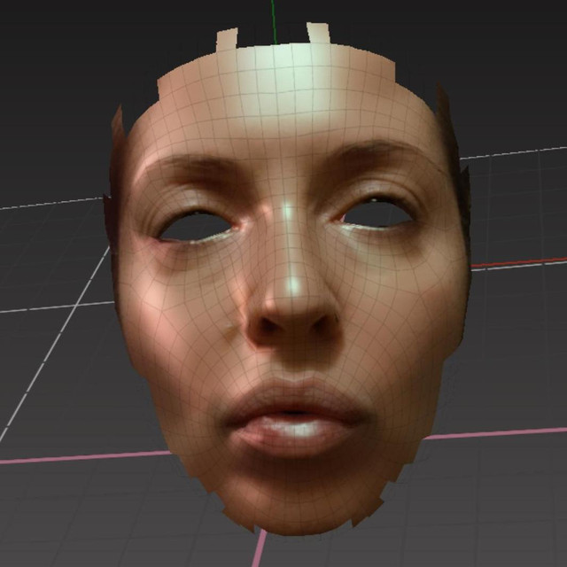Select the left protruding tab atop forehead mesh

227,40
